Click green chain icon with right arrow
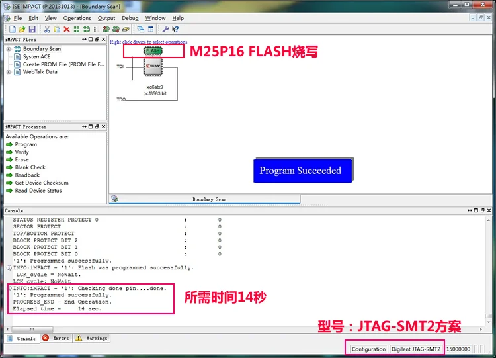The height and width of the screenshot is (358, 496). pos(116,29)
